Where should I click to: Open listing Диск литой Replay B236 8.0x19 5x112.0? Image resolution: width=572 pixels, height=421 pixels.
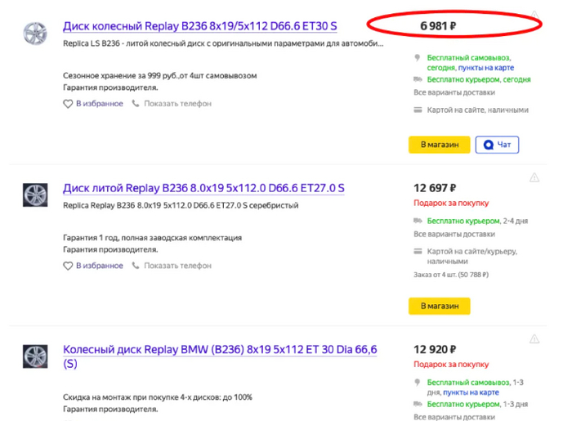[203, 188]
